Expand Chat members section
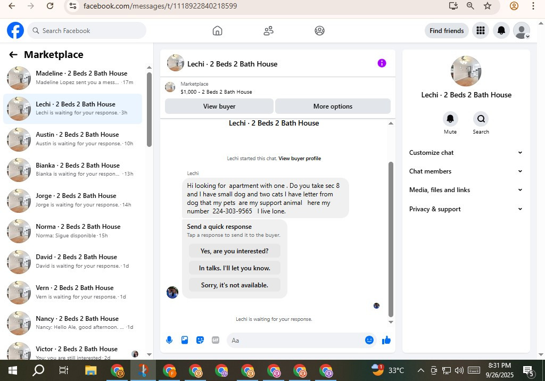The image size is (545, 381). tap(466, 171)
